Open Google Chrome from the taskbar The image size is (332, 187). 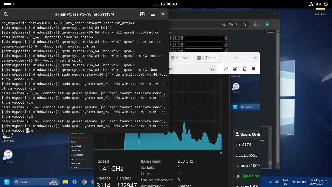pos(84,182)
